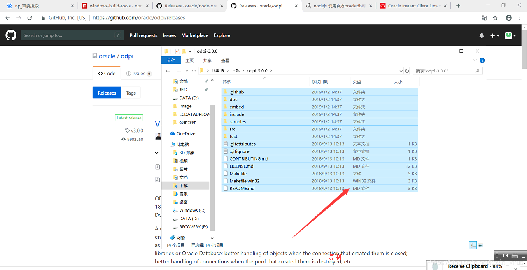This screenshot has height=270, width=527.
Task: Open commit 9902a60 link
Action: (133, 140)
